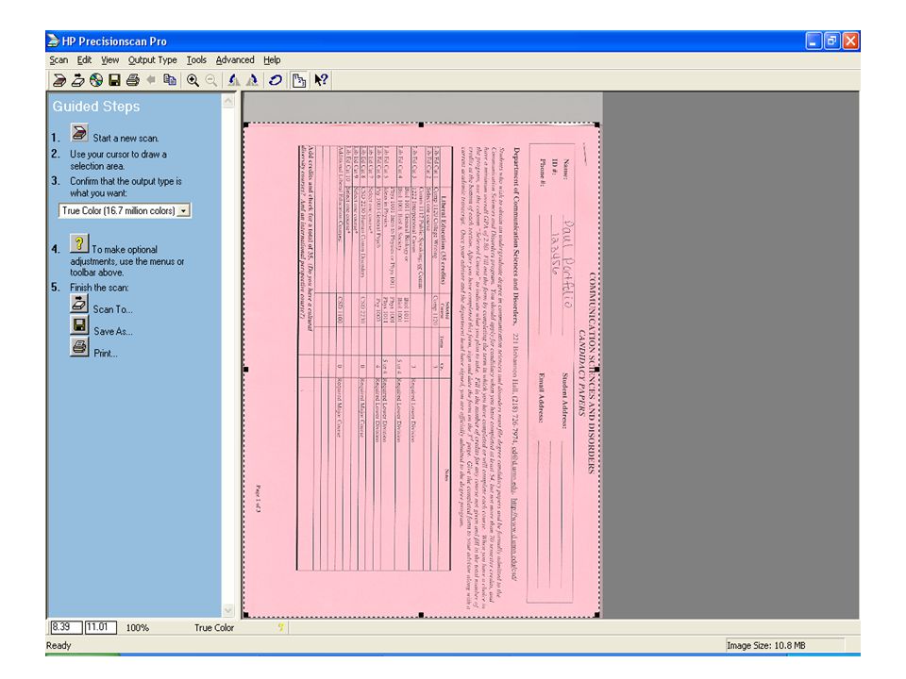Click the globe/CD web toolbar icon
Screen dimensions: 906x679
point(96,80)
